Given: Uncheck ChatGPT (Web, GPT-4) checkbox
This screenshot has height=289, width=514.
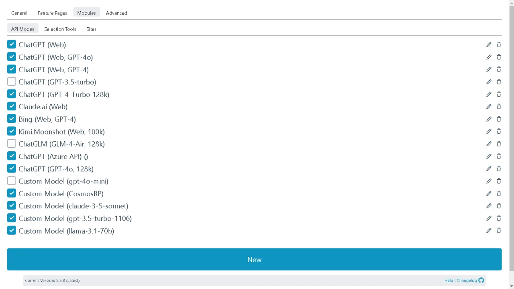Looking at the screenshot, I should click(x=11, y=69).
